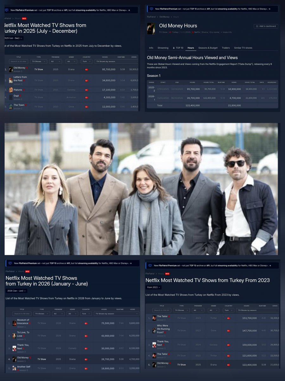Image resolution: width=285 pixels, height=381 pixels.
Task: Open the Seasons & Budget tab
Action: pyautogui.click(x=208, y=48)
